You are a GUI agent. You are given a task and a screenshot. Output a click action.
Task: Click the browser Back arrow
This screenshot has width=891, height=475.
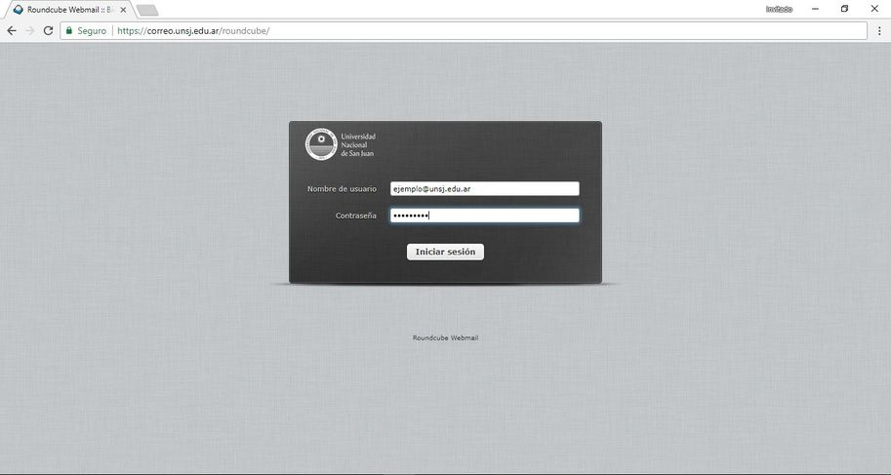point(12,31)
